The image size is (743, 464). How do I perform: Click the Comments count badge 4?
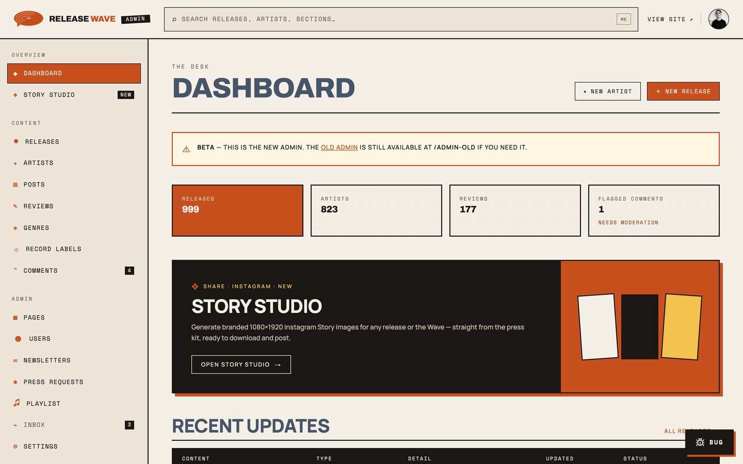point(130,271)
